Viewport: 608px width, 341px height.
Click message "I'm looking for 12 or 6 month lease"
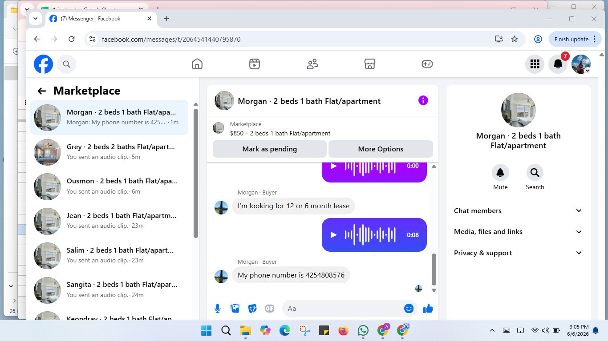coord(293,206)
